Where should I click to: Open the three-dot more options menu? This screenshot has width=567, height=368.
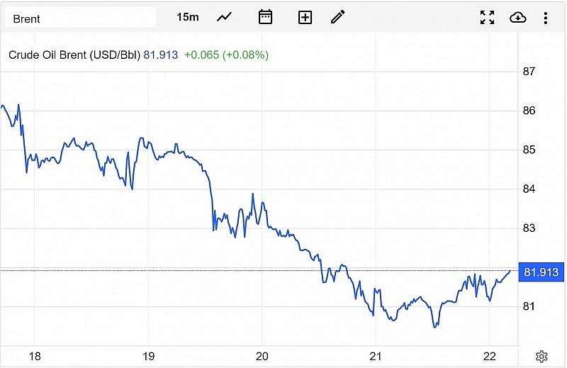545,18
